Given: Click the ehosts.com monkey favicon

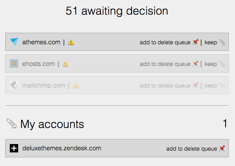Looking at the screenshot, I should point(14,63).
